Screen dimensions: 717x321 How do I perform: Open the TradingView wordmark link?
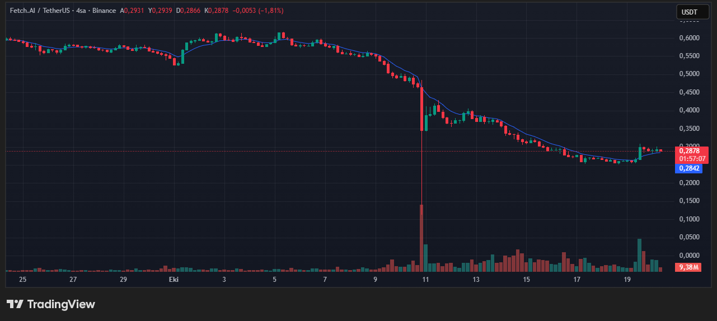click(x=61, y=304)
